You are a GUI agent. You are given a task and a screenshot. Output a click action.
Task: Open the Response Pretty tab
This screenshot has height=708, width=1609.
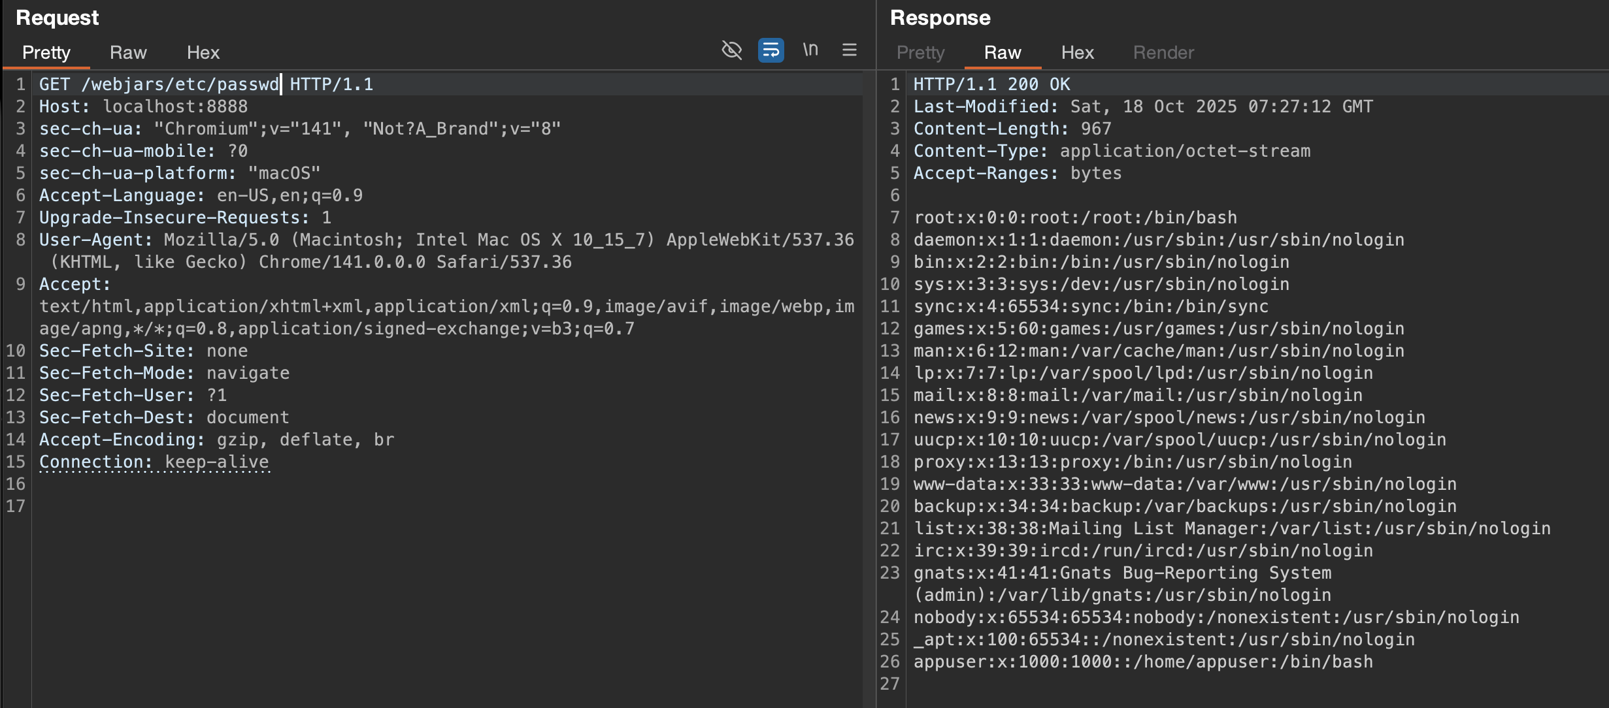(x=920, y=53)
